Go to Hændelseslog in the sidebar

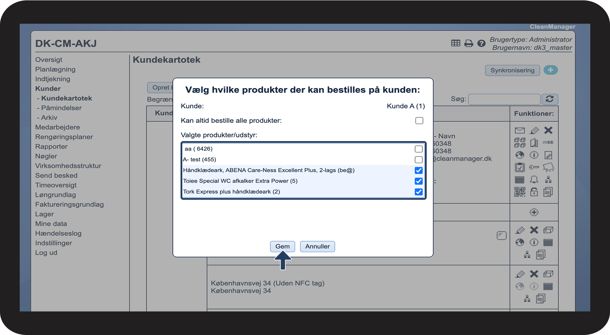(58, 234)
